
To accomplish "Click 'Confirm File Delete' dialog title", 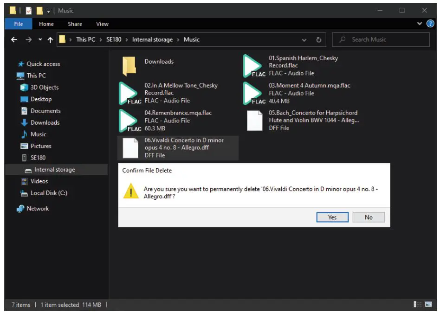I will pos(147,171).
